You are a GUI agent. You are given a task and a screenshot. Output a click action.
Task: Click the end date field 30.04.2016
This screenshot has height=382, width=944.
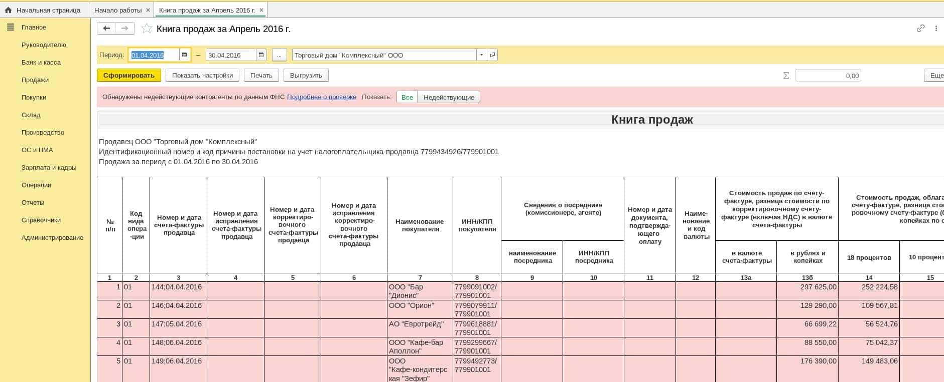[x=231, y=55]
